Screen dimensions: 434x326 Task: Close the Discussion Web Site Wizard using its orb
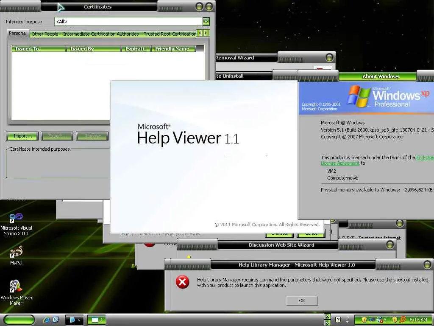point(390,244)
